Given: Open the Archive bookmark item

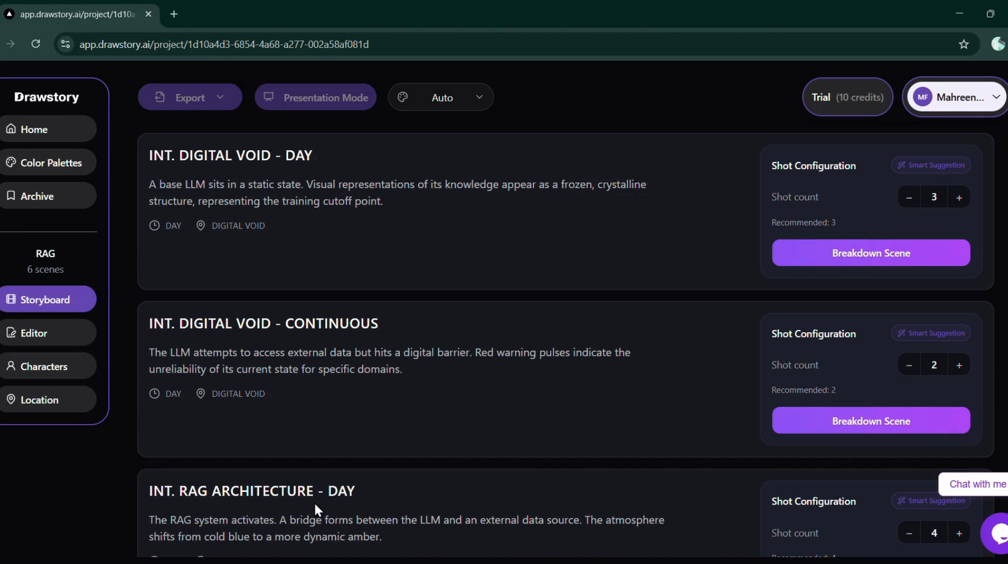Looking at the screenshot, I should (x=48, y=196).
